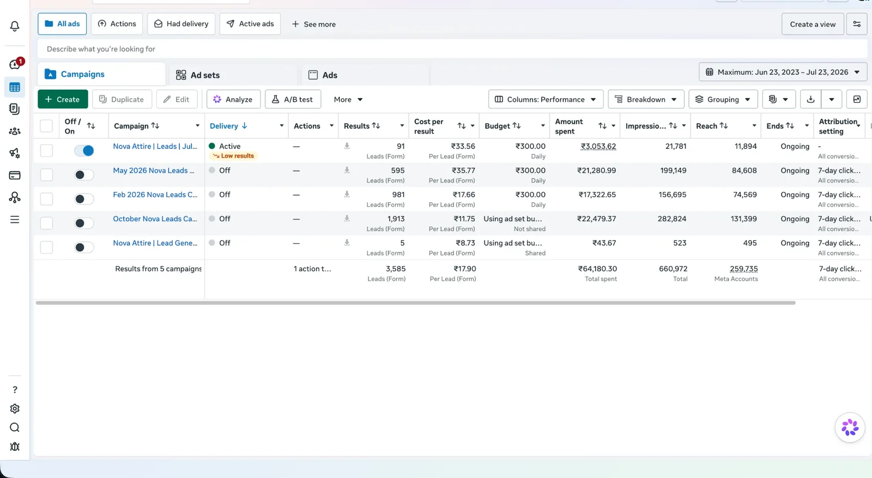The height and width of the screenshot is (478, 872).
Task: Click the Analyze button
Action: pos(233,99)
